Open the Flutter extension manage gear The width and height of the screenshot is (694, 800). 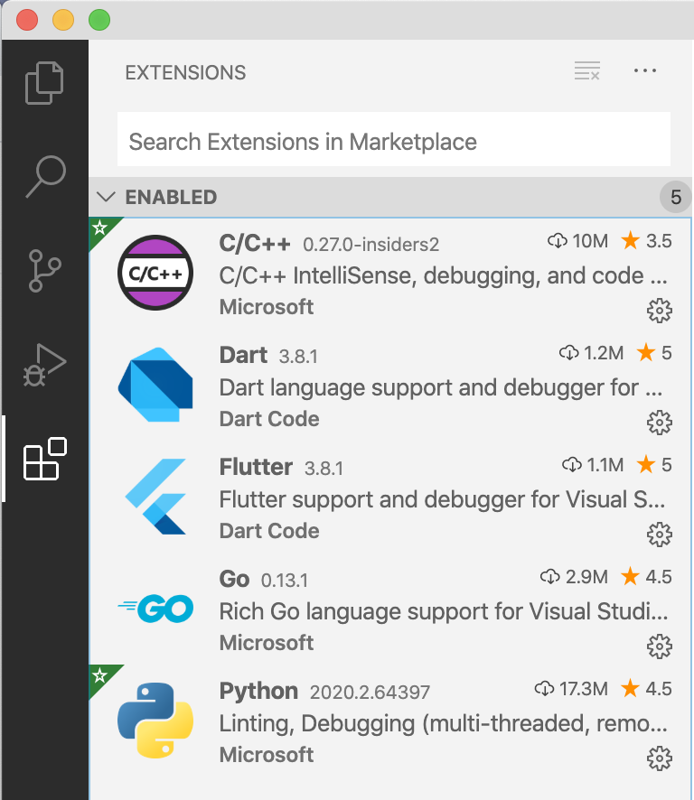point(660,535)
